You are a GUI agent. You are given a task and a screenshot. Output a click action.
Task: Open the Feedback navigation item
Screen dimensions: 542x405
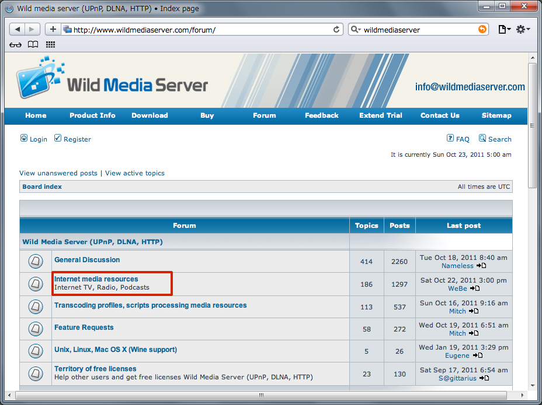point(321,115)
